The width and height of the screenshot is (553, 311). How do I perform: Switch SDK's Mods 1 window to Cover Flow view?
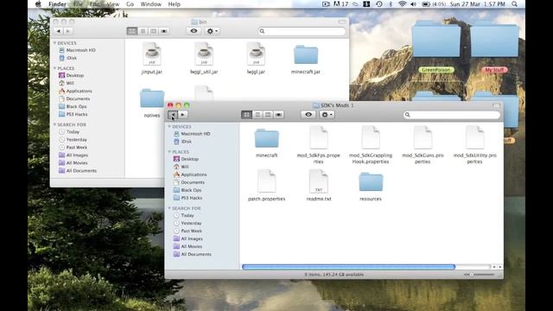point(278,115)
